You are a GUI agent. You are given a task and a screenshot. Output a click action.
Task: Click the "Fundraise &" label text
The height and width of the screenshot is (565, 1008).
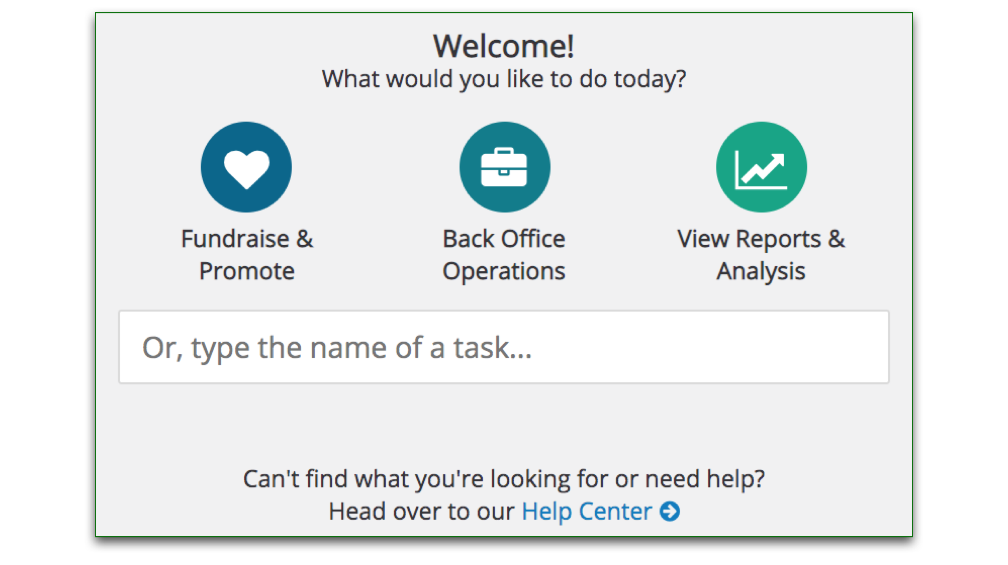tap(247, 239)
